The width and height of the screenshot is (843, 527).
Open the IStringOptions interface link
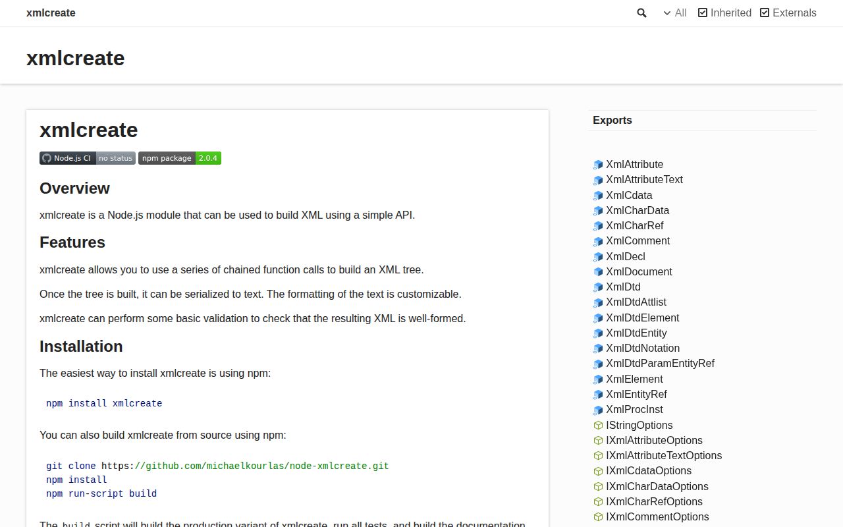click(639, 425)
